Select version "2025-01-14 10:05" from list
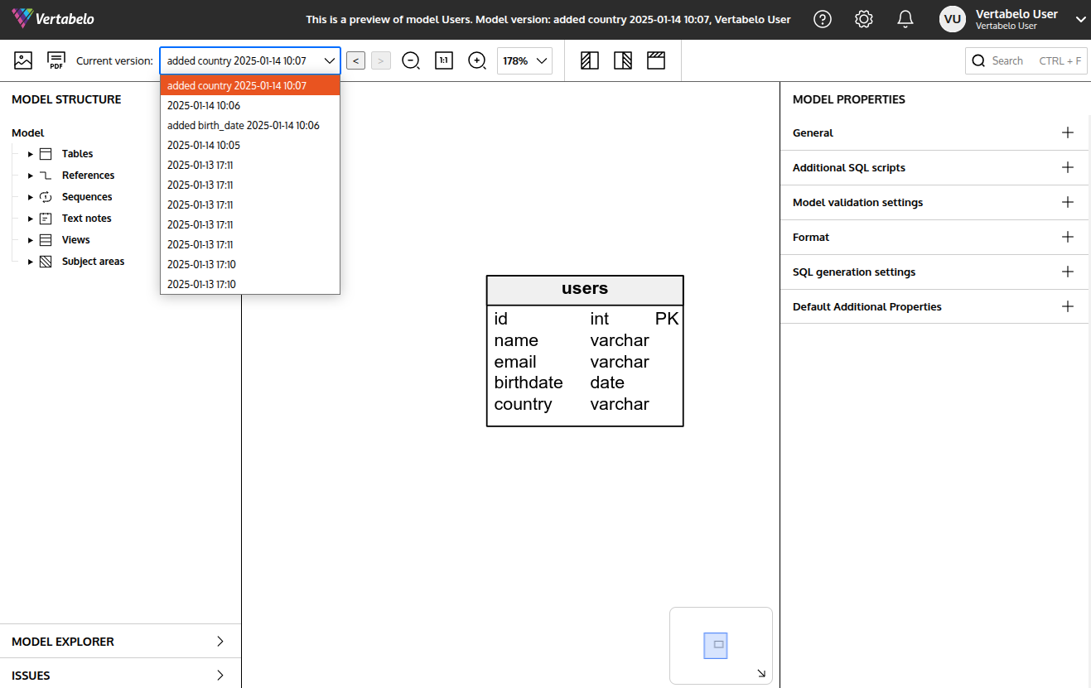The width and height of the screenshot is (1091, 688). coord(204,146)
